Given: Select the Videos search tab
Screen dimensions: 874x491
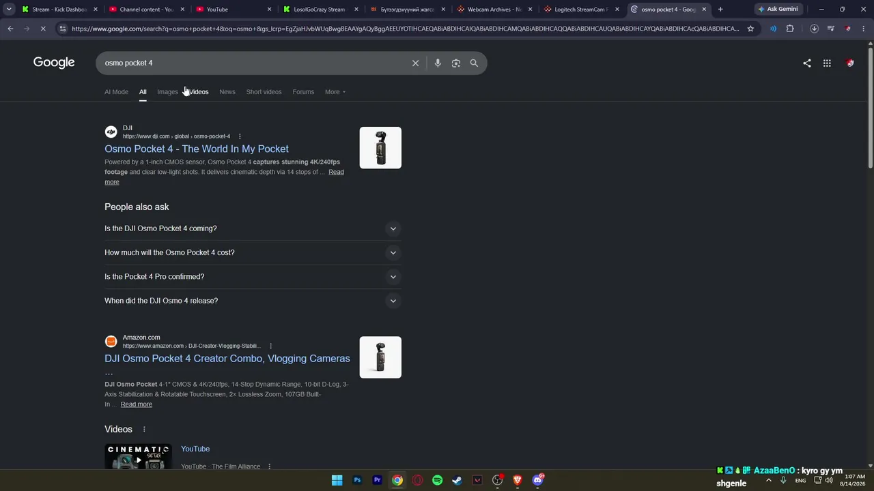Looking at the screenshot, I should (x=199, y=92).
